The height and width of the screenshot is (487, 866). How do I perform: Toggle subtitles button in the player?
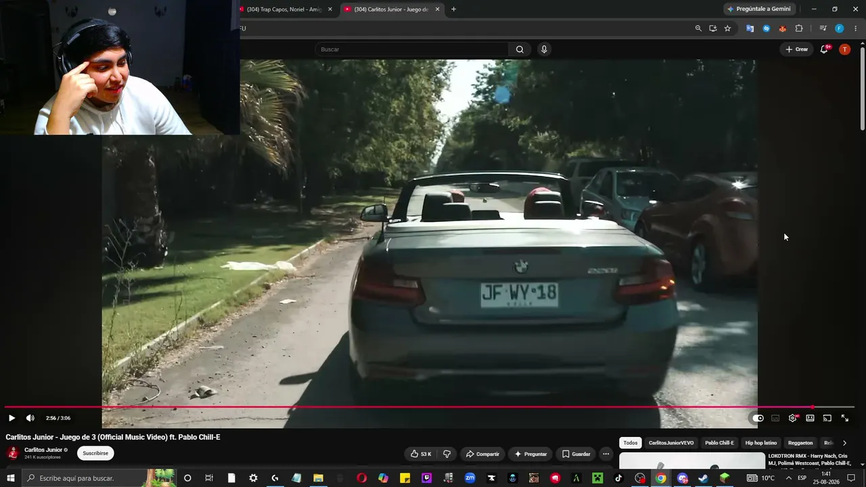[x=775, y=418]
